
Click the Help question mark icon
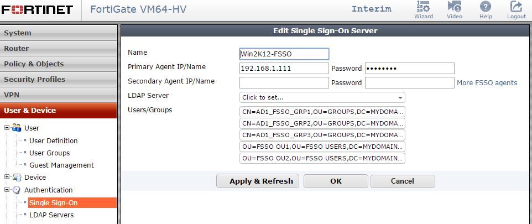[x=486, y=7]
